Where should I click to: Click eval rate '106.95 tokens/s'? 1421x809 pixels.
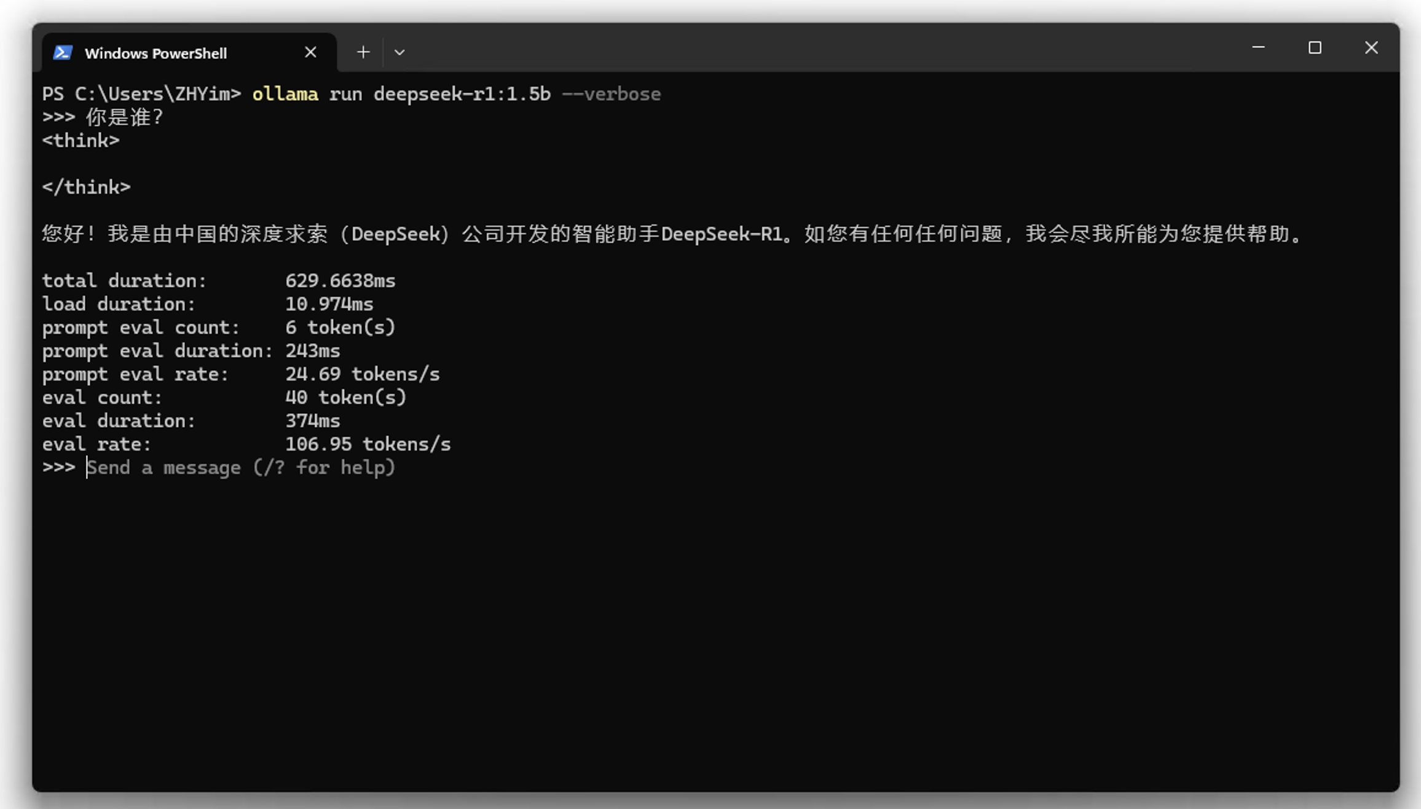(x=368, y=444)
